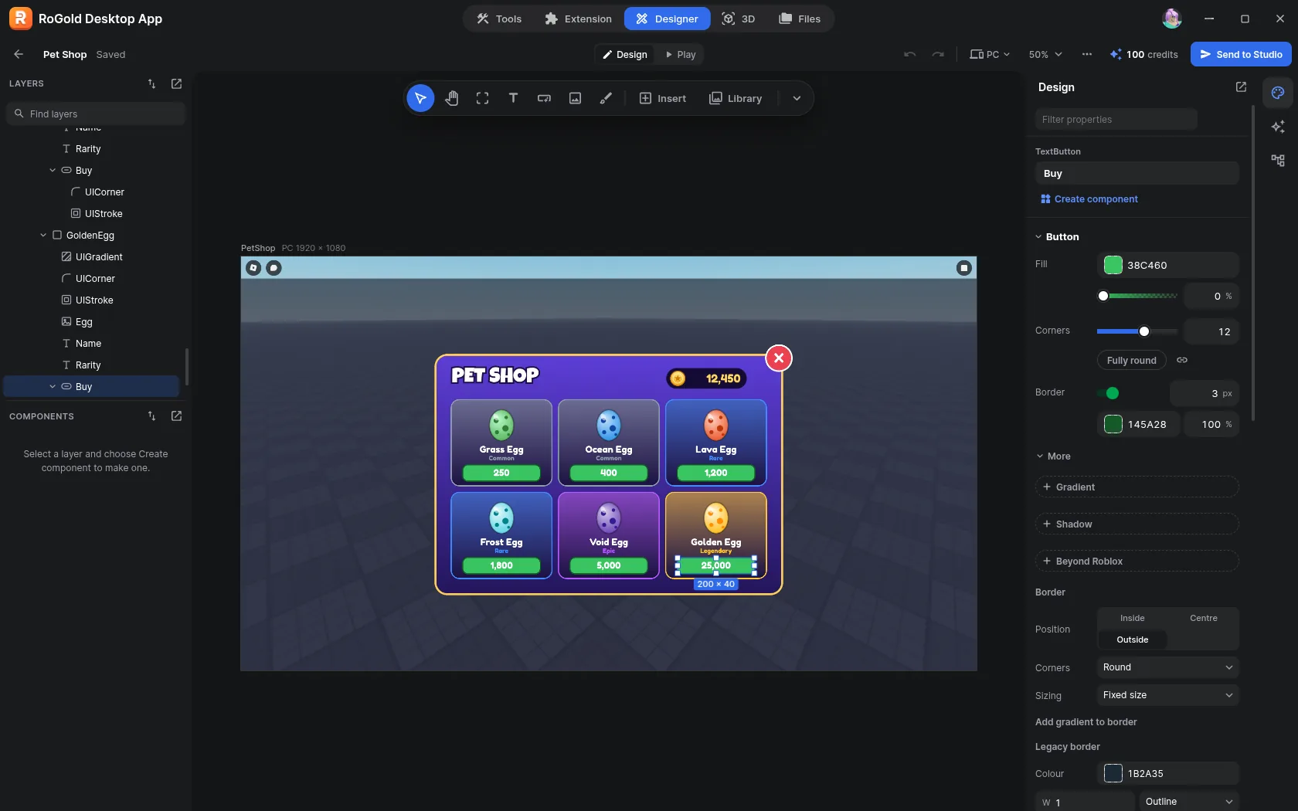Collapse the Button section
1298x811 pixels.
tap(1038, 237)
